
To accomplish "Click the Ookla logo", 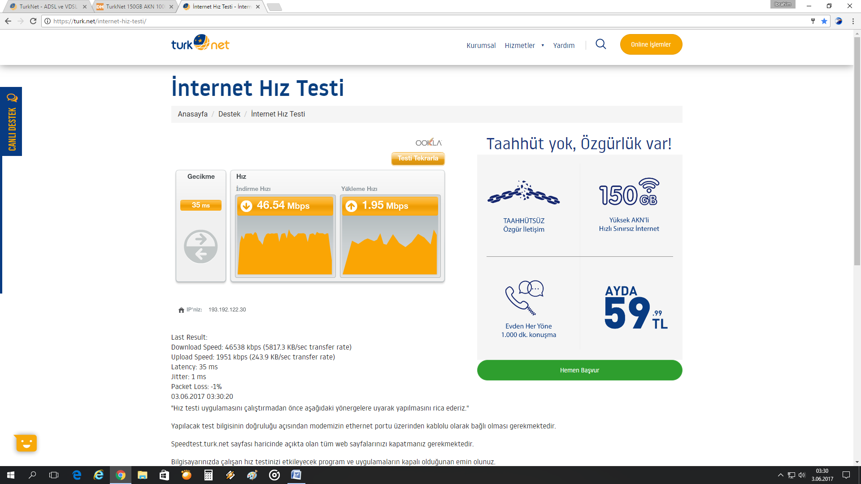I will pos(429,143).
